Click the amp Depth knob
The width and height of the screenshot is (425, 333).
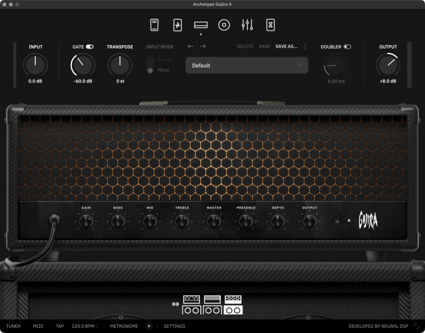(x=278, y=221)
